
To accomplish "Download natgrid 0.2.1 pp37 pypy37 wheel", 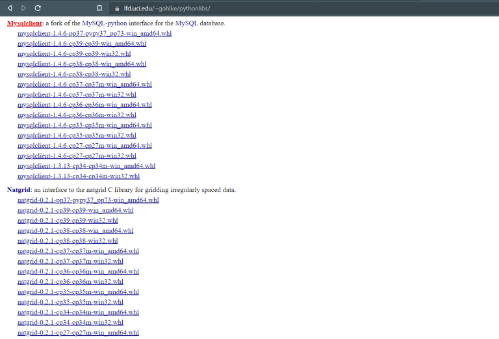I will (88, 200).
